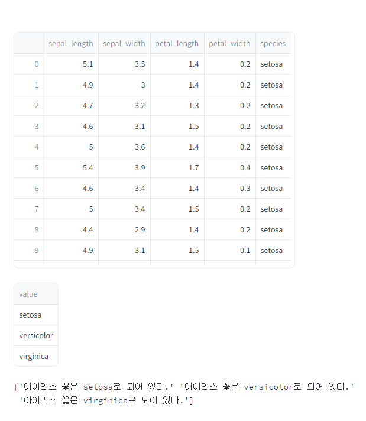
Task: Click sepal_width cell 3 in row 1
Action: point(124,85)
